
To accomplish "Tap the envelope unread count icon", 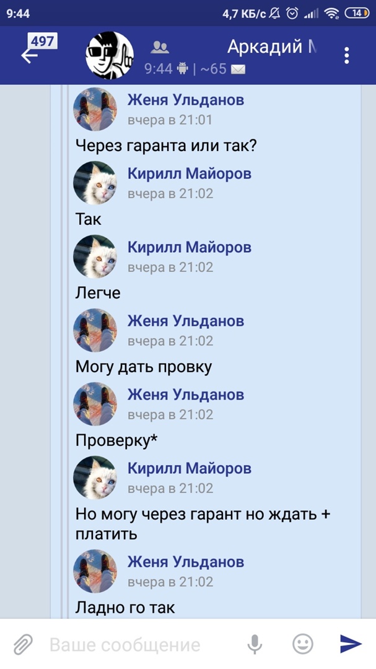I will click(238, 69).
